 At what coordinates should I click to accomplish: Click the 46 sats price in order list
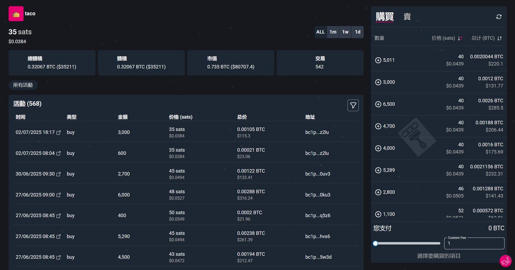(x=461, y=189)
